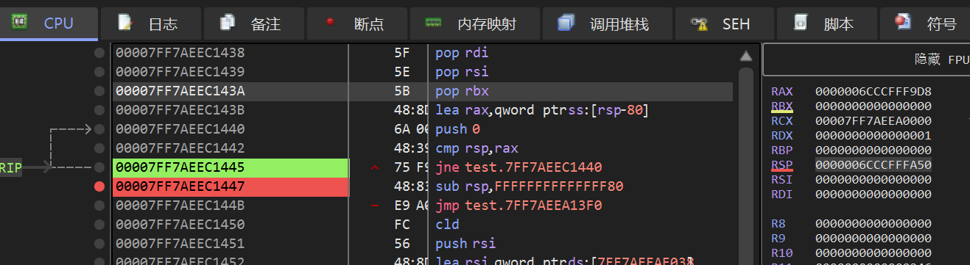
Task: Select address 00007FF7AEEC143B
Action: click(x=180, y=110)
